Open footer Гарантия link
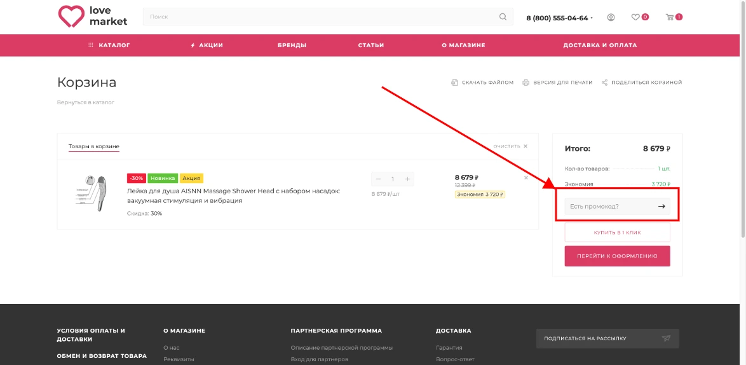The width and height of the screenshot is (746, 365). click(449, 348)
